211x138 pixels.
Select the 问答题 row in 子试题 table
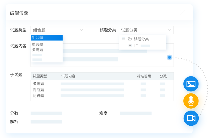(x=38, y=96)
